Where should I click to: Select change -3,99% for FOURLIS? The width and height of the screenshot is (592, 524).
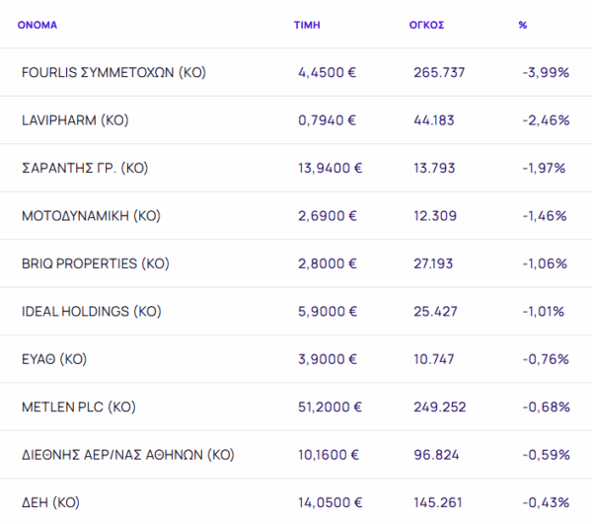[546, 72]
